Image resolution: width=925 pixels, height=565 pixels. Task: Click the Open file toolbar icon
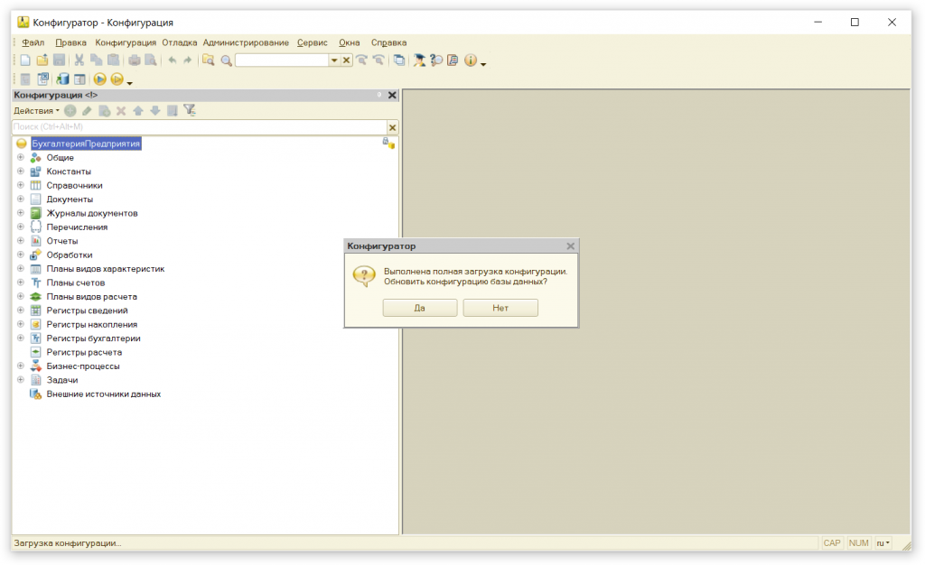click(x=42, y=60)
